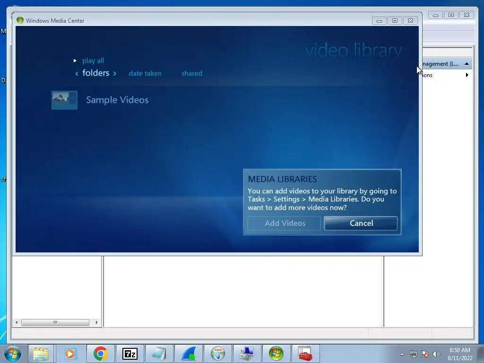Screen dimensions: 484x363
Task: Close the Windows Media Center window
Action: (410, 21)
